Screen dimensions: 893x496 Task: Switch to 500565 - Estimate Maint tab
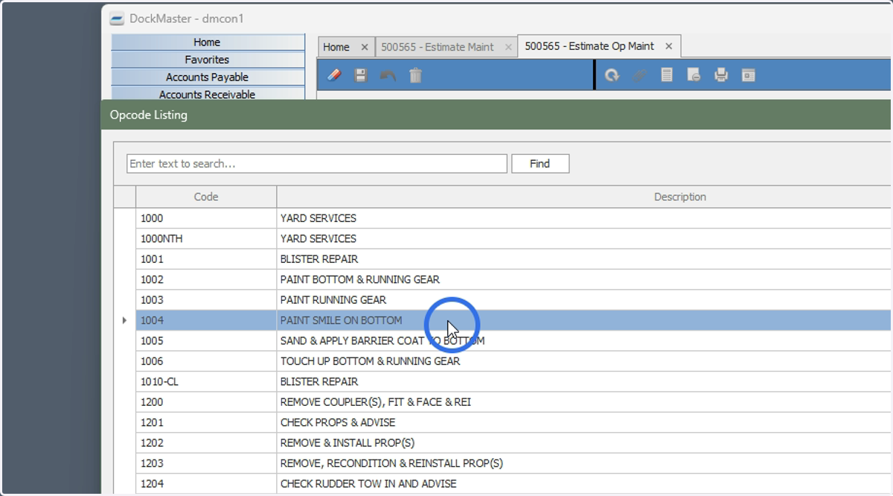coord(437,47)
